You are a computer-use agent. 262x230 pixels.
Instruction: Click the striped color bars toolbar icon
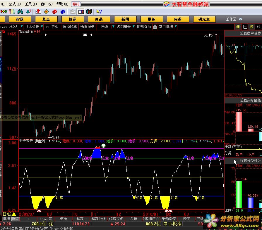point(12,11)
